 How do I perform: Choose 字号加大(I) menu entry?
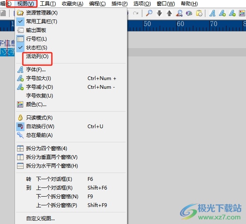coord(71,78)
